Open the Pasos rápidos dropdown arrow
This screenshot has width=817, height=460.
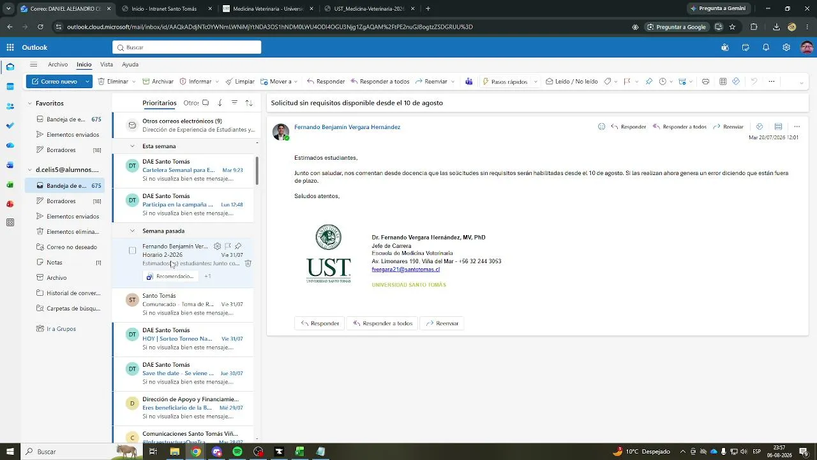coord(535,82)
